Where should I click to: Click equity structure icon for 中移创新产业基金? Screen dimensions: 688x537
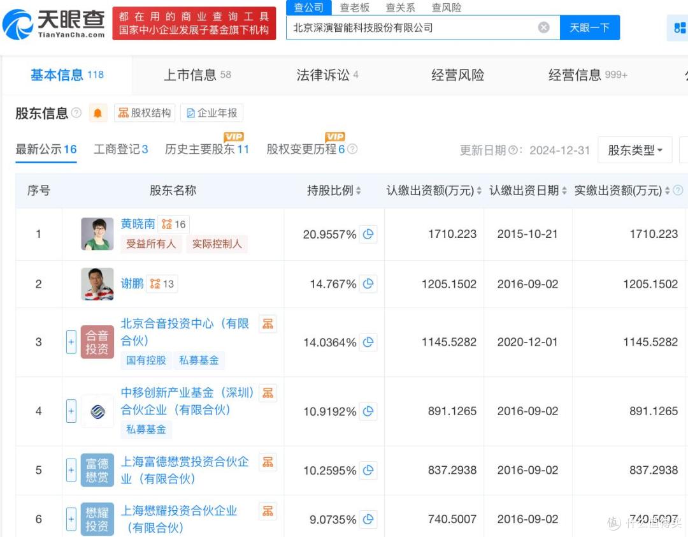pyautogui.click(x=268, y=393)
